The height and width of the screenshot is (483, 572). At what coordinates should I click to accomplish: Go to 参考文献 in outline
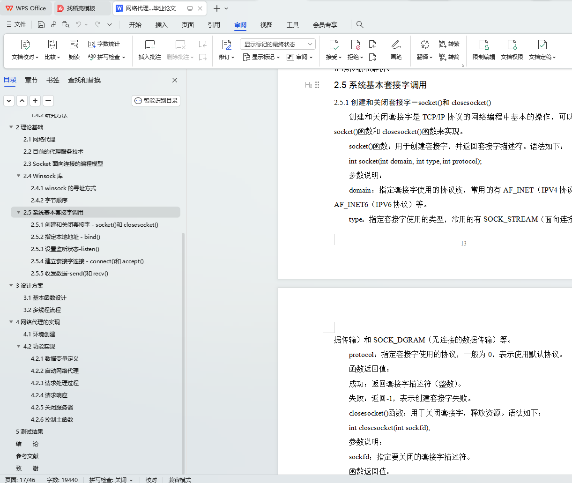(27, 456)
